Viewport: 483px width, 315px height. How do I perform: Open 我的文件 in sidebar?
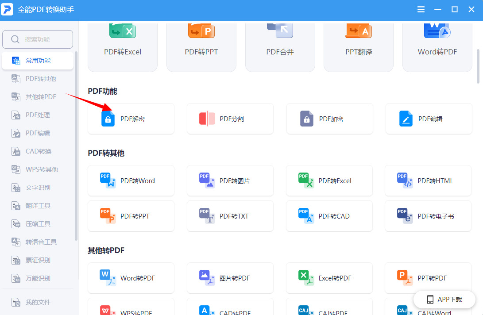pos(38,302)
